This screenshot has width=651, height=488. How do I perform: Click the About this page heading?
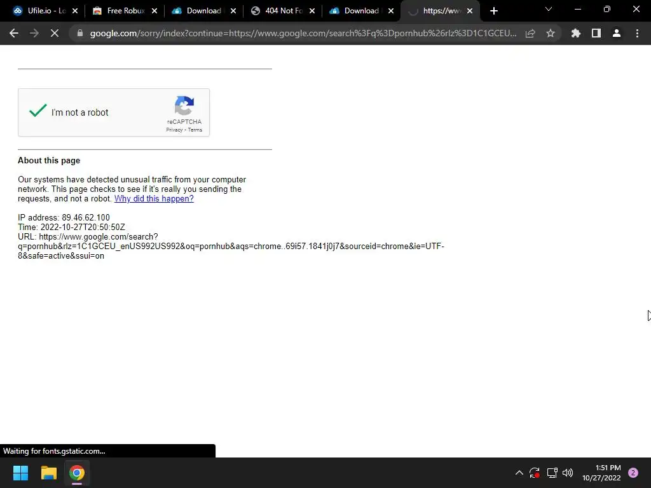(49, 161)
